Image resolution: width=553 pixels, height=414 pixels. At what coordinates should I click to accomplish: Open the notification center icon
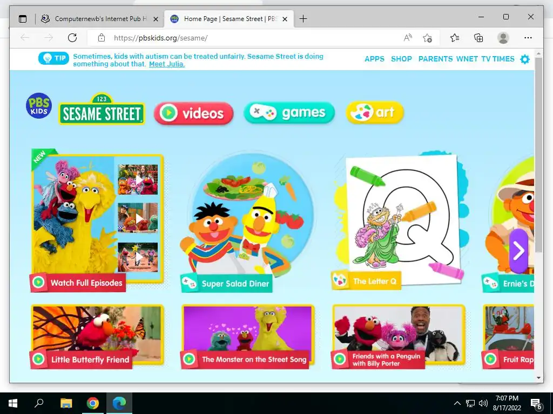[x=536, y=403]
